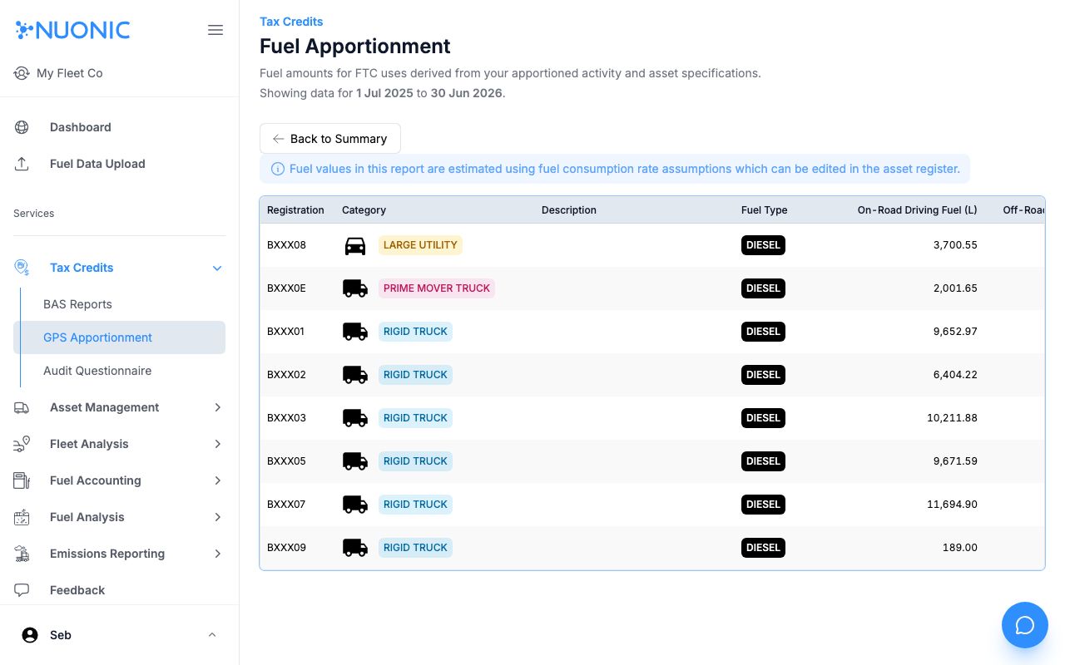Click the Fleet Analysis route icon
The width and height of the screenshot is (1065, 665).
(22, 444)
